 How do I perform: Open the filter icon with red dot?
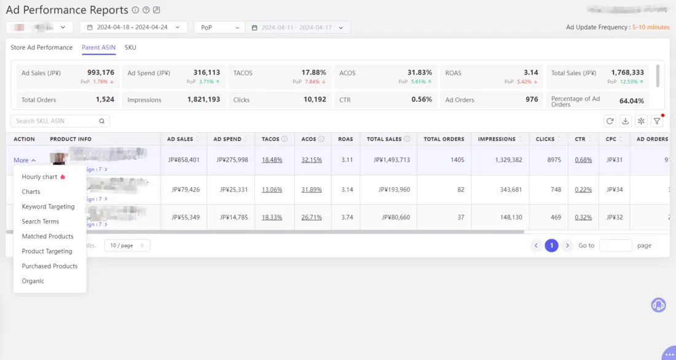[x=656, y=121]
